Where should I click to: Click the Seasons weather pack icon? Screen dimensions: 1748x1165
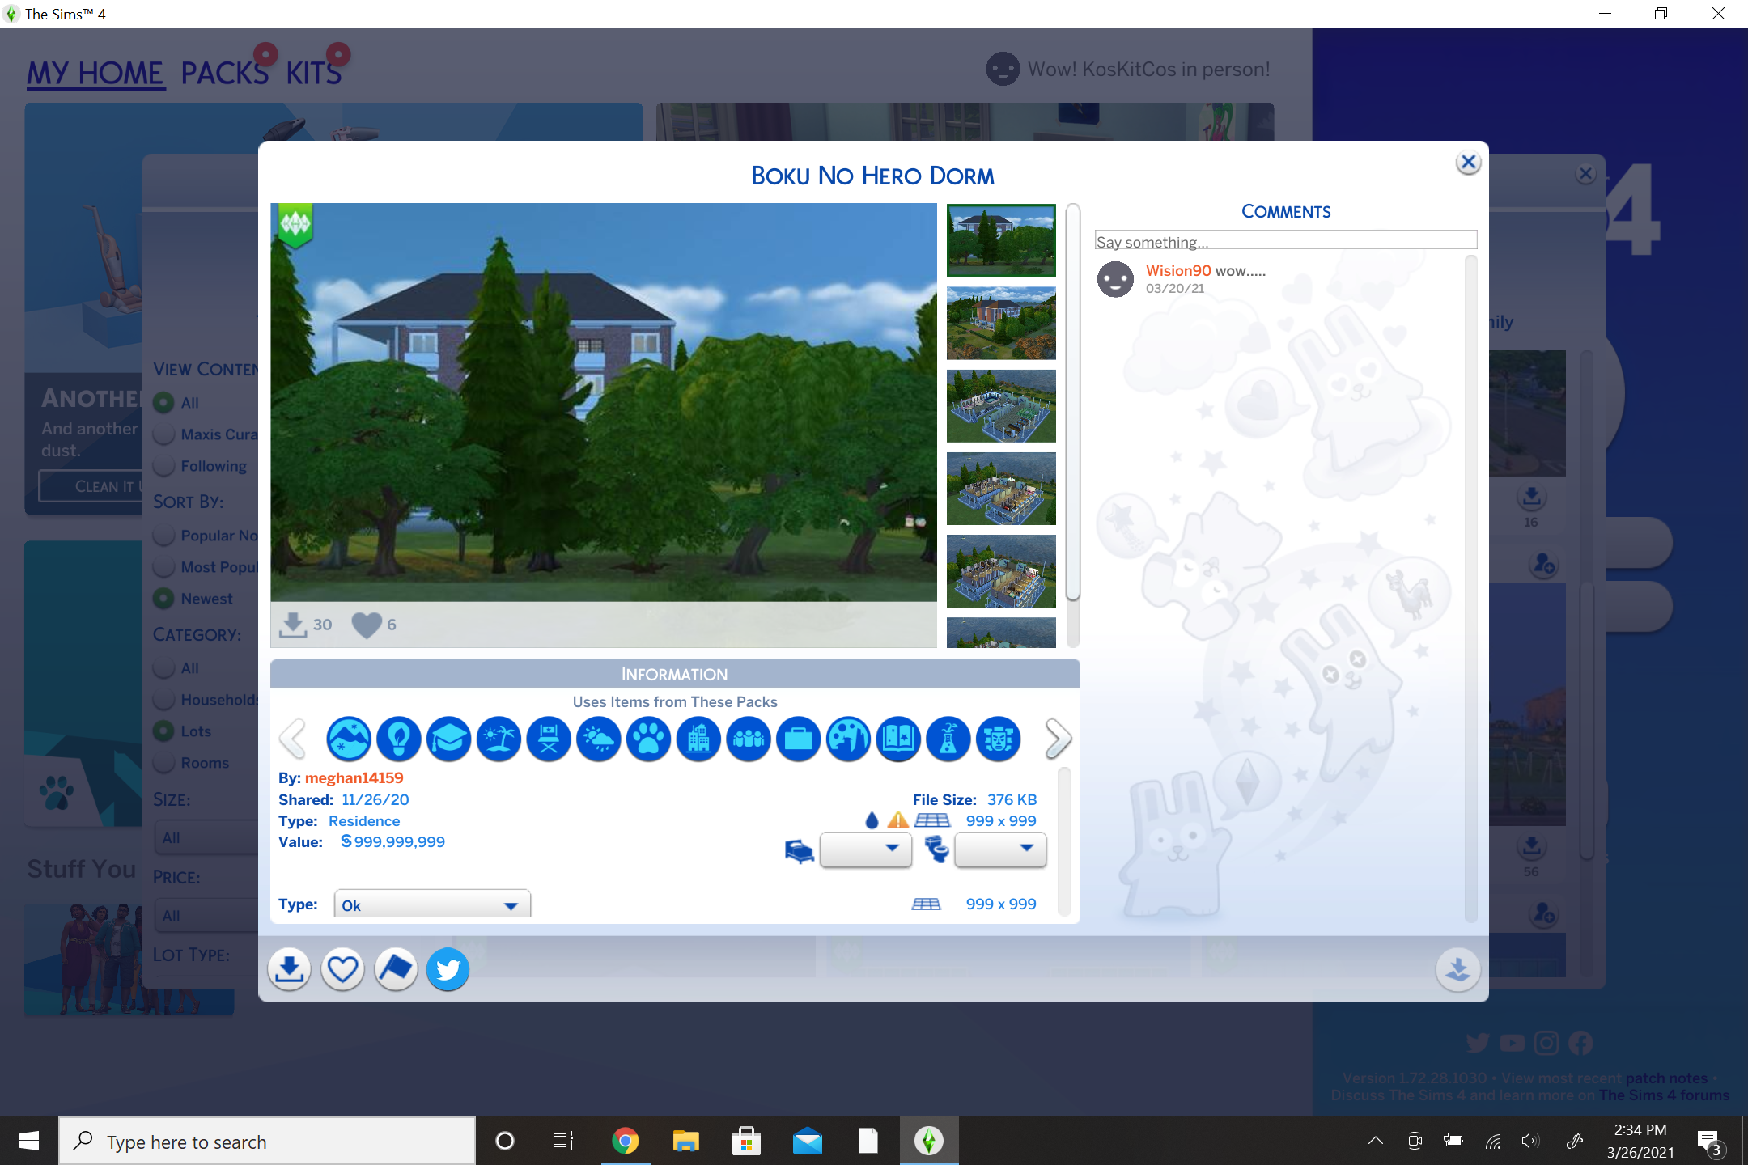(599, 739)
